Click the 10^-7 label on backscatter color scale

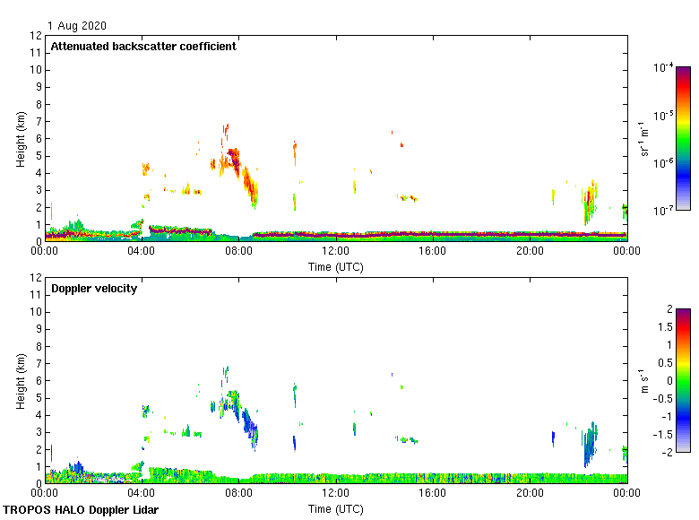pos(664,210)
